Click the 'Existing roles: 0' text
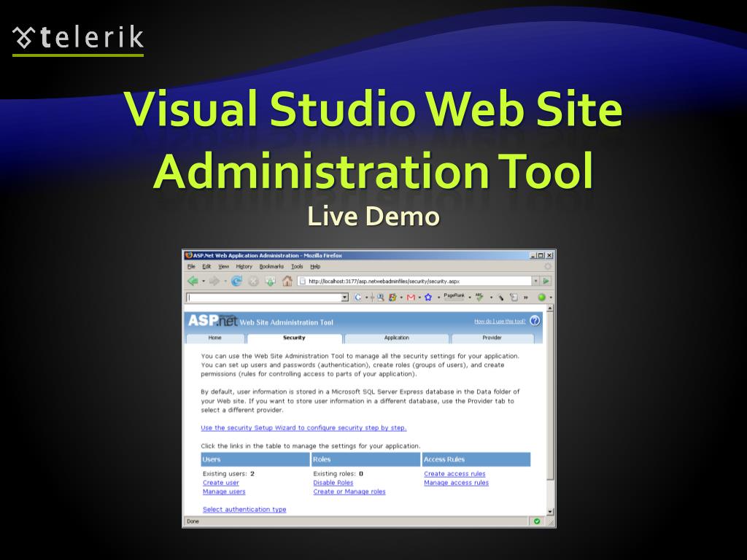Screen dimensions: 747x560 click(x=338, y=474)
